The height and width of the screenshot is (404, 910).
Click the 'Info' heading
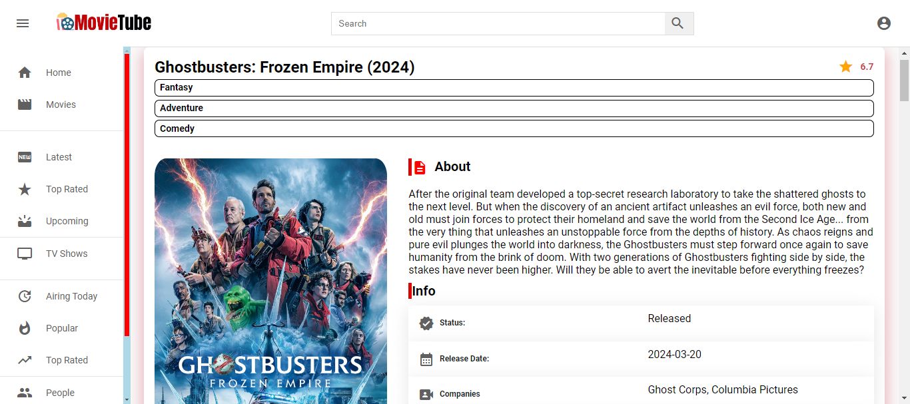pos(424,291)
